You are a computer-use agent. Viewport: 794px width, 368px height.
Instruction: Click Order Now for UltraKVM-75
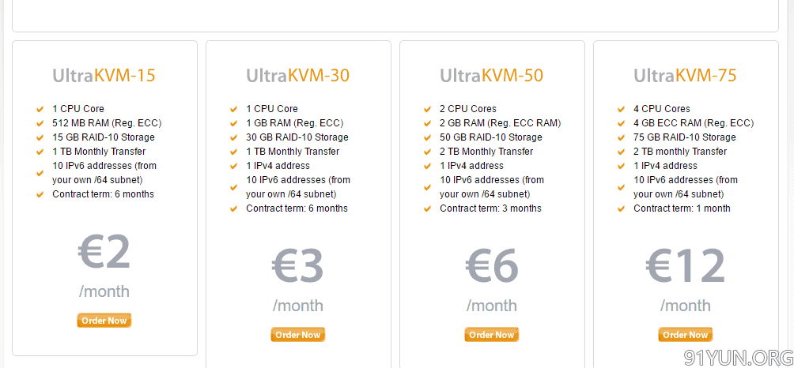pos(685,335)
